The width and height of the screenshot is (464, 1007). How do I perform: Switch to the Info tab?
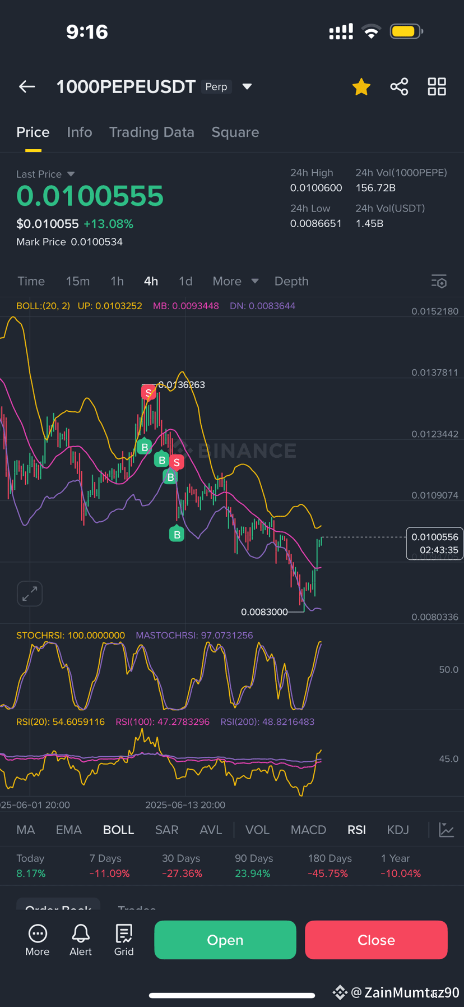pyautogui.click(x=80, y=132)
